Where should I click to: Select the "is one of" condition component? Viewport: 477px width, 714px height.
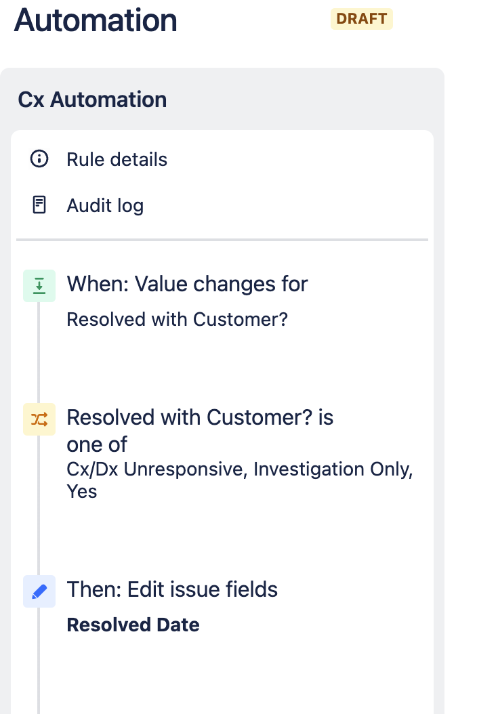coord(200,430)
